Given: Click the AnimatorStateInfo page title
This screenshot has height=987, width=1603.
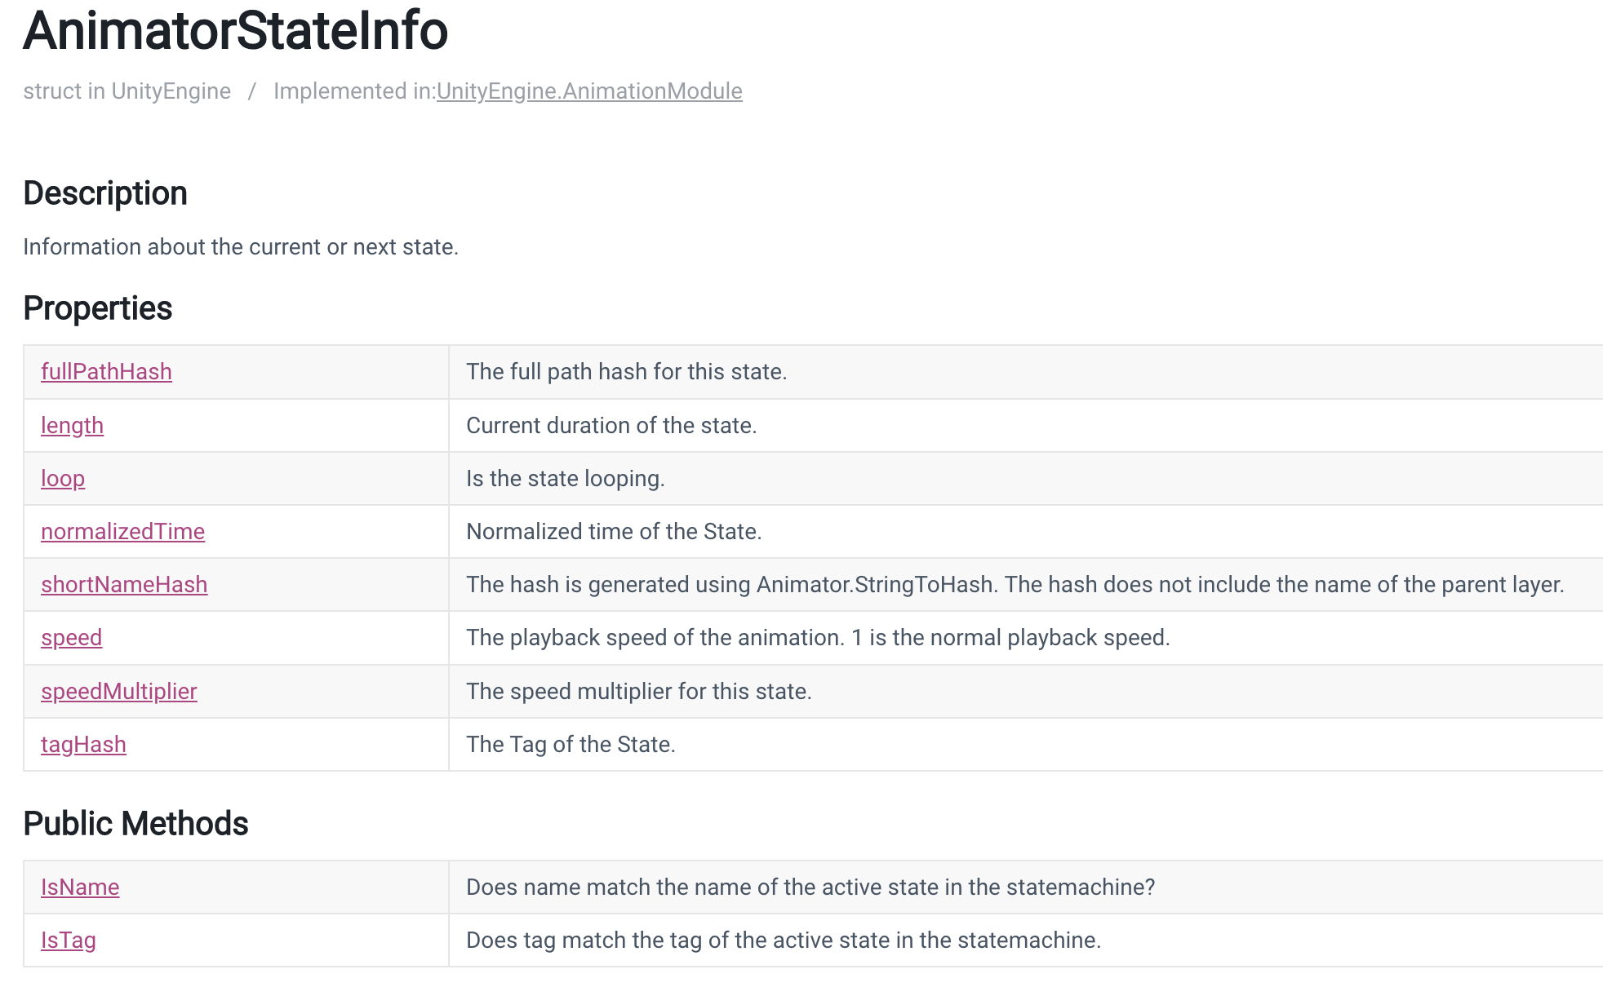Looking at the screenshot, I should [236, 31].
